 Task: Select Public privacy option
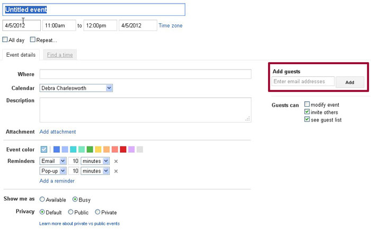click(70, 212)
